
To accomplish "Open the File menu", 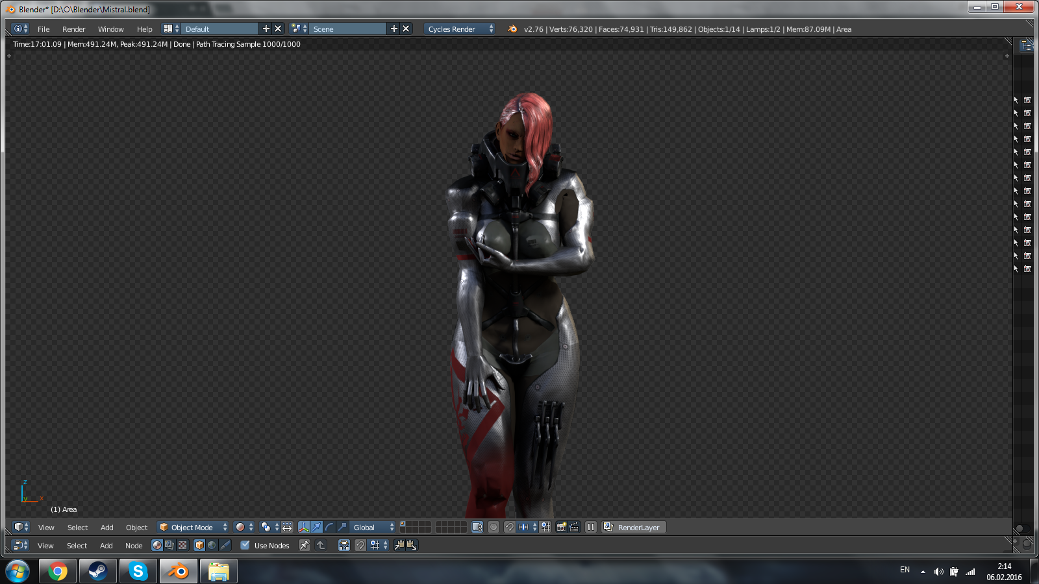I will pos(44,29).
